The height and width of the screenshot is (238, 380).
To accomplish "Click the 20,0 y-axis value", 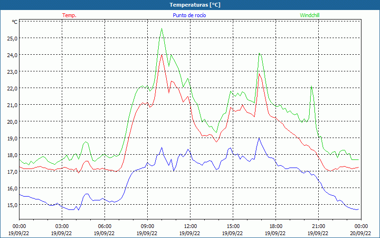I will 13,122.
